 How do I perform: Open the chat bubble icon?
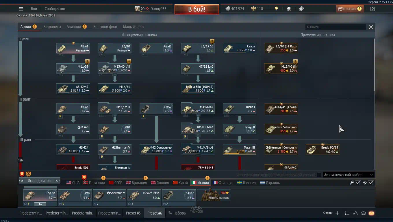point(364,213)
